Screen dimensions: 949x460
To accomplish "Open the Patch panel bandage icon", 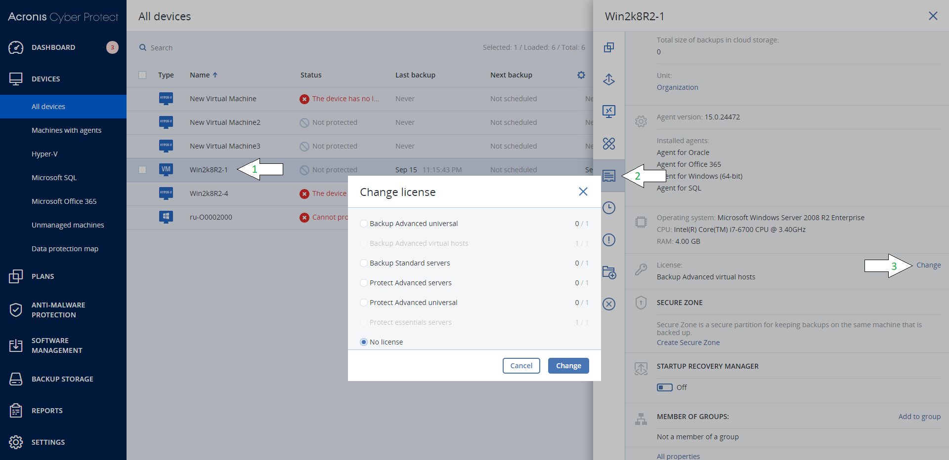I will pos(609,144).
